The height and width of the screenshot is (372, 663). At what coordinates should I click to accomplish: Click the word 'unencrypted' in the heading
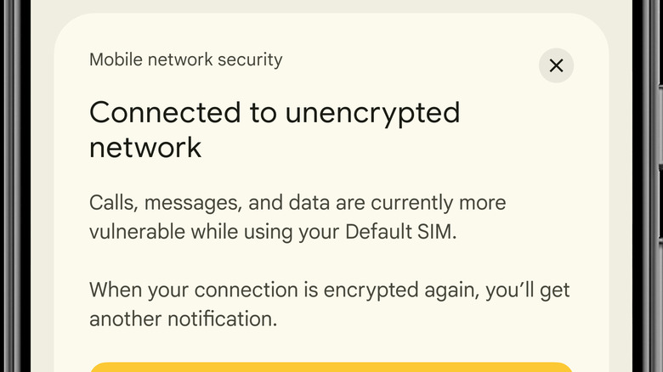point(369,112)
